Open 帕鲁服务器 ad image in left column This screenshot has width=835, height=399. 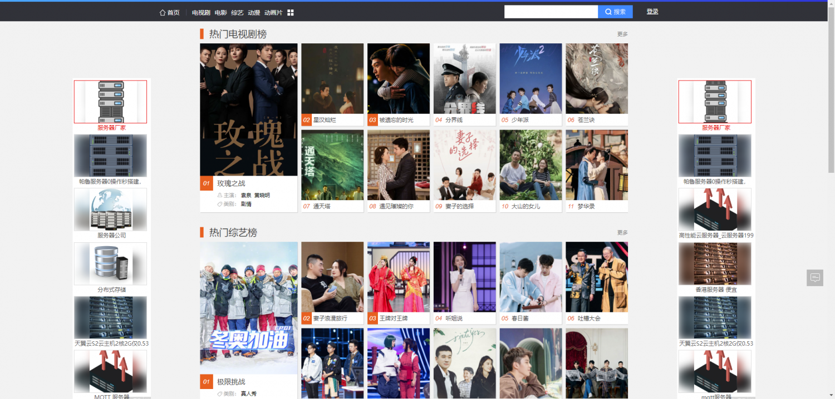111,156
